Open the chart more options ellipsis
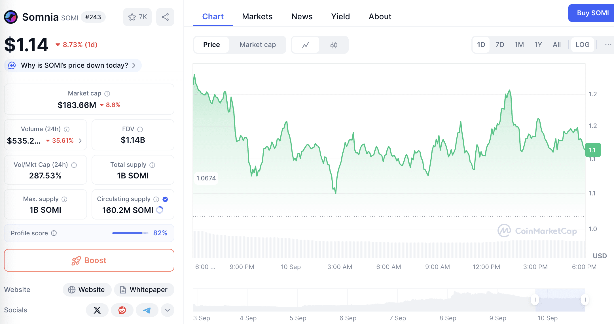614x324 pixels. click(x=608, y=44)
